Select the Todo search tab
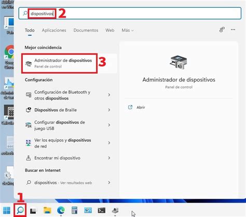246x217 pixels. tap(30, 30)
